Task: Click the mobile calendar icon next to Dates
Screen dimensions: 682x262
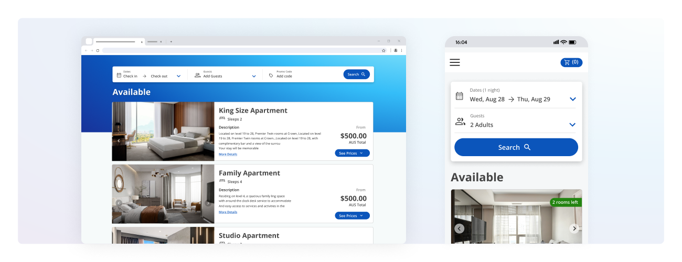Action: [x=460, y=96]
